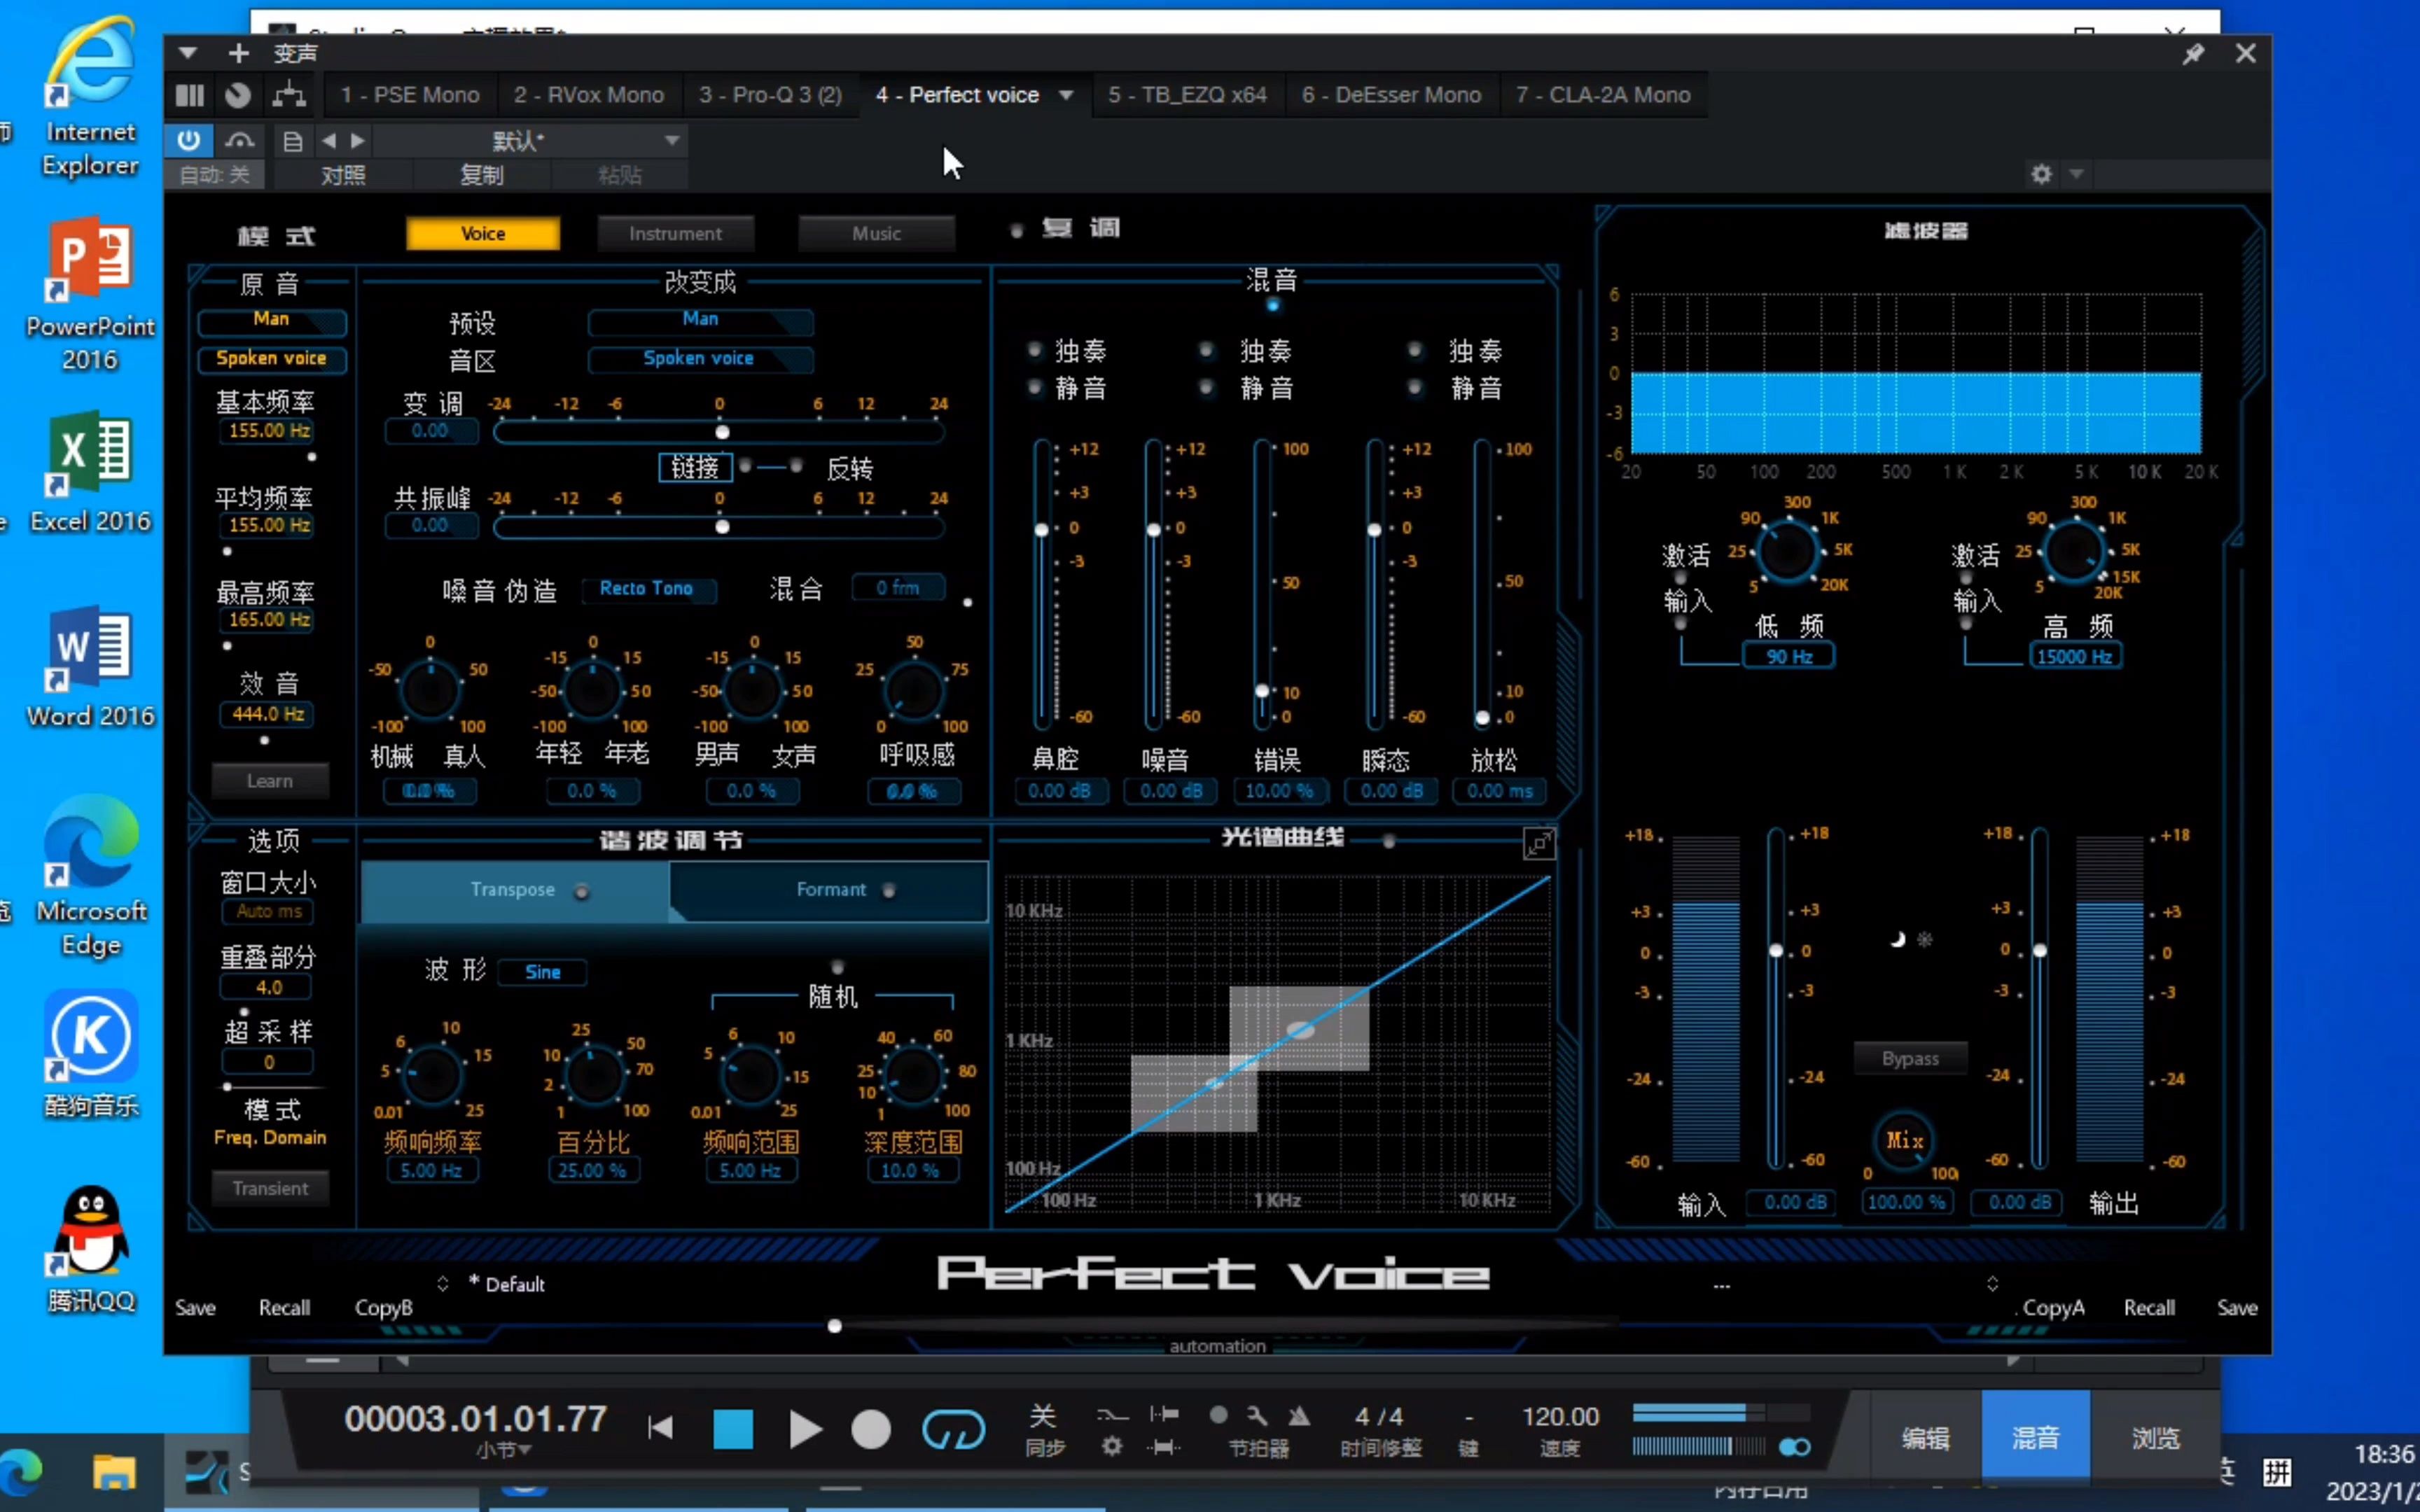Click the Voice mode tab
Image resolution: width=2420 pixels, height=1512 pixels.
point(481,232)
